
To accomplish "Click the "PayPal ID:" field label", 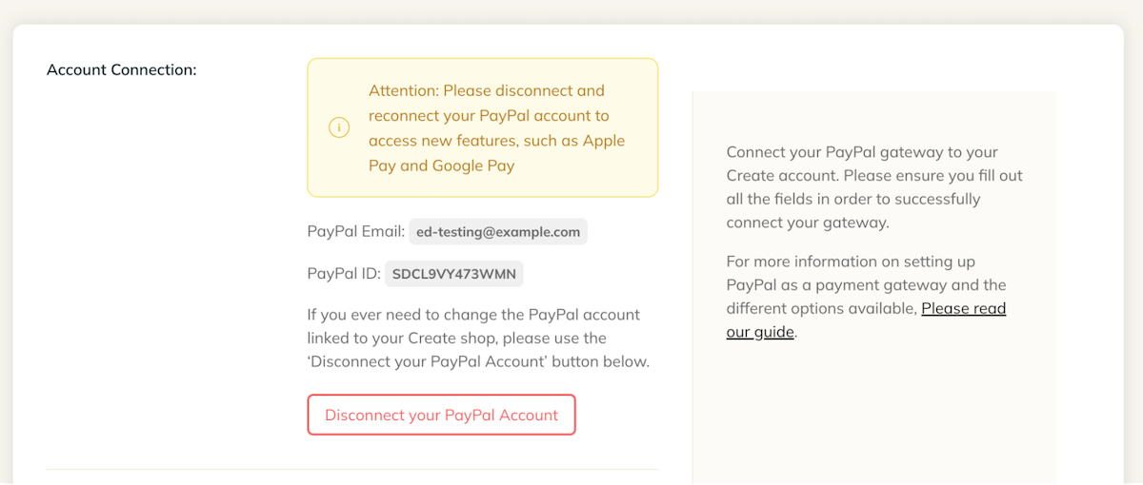I will (x=344, y=274).
